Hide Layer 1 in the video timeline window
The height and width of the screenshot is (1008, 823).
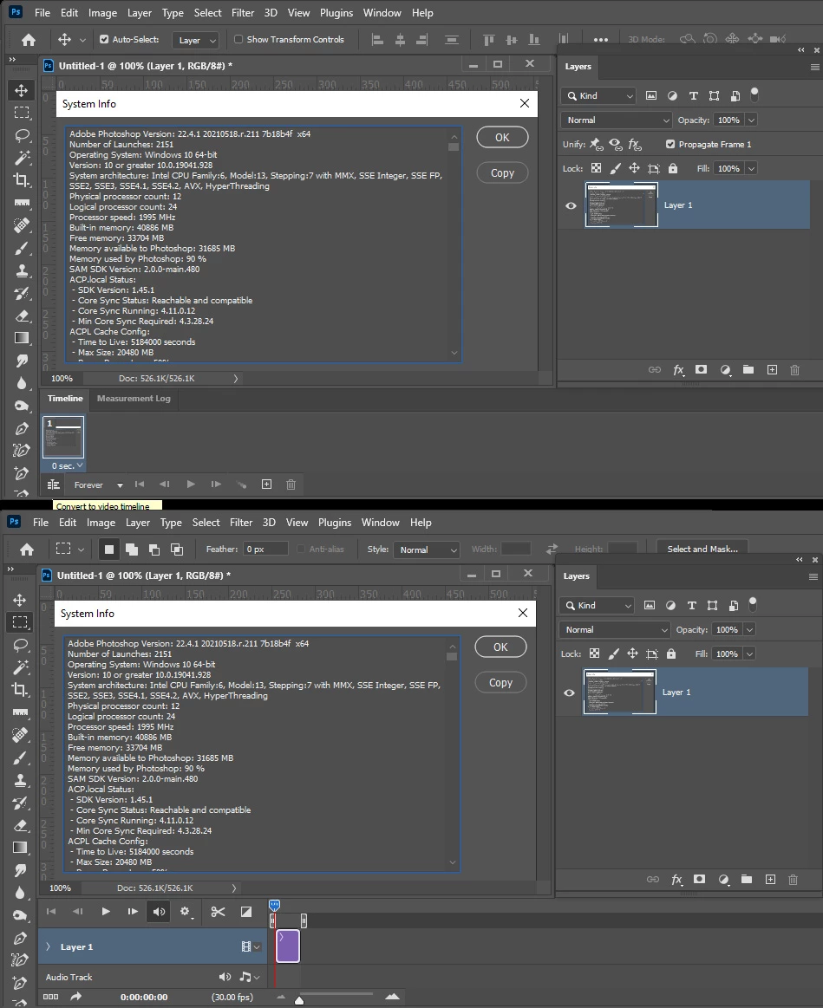[570, 693]
